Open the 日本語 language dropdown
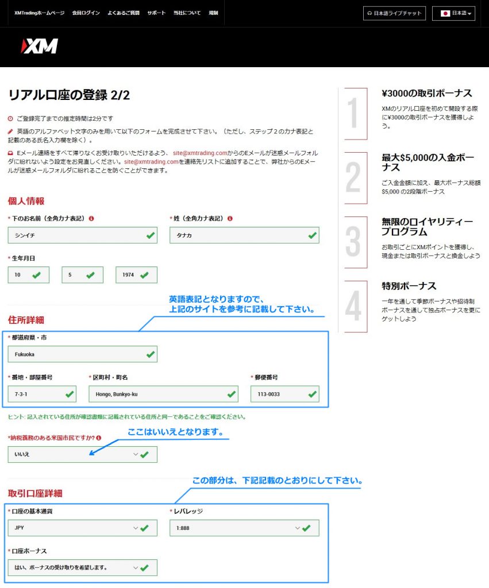 coord(454,13)
